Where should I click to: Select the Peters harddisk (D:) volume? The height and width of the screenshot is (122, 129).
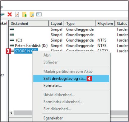[31, 45]
